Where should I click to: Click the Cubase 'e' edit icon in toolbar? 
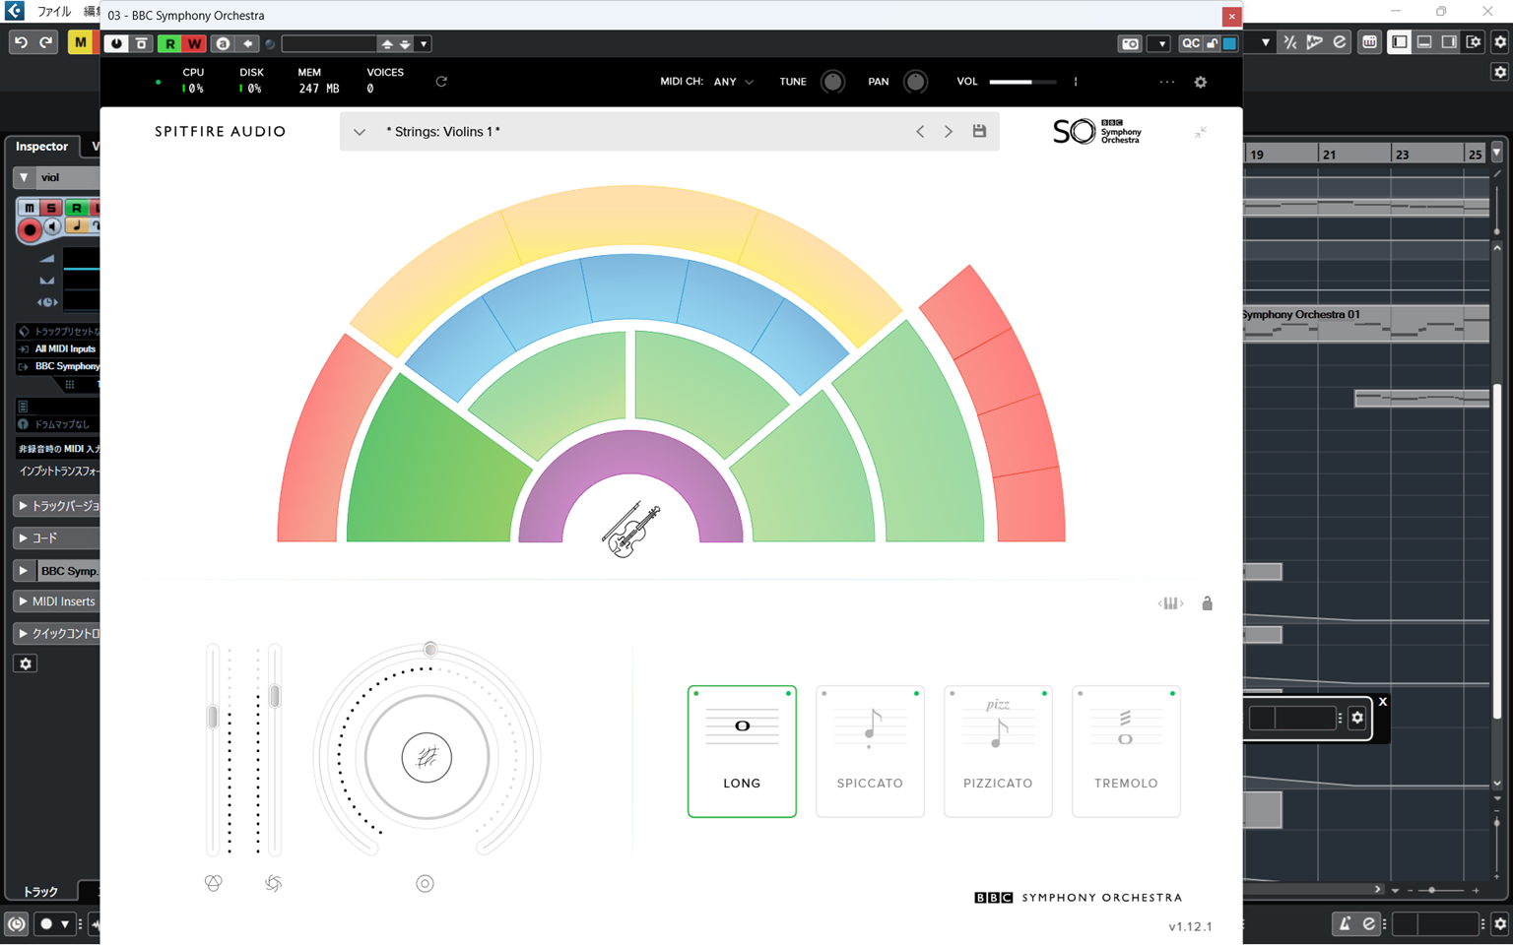click(1340, 42)
